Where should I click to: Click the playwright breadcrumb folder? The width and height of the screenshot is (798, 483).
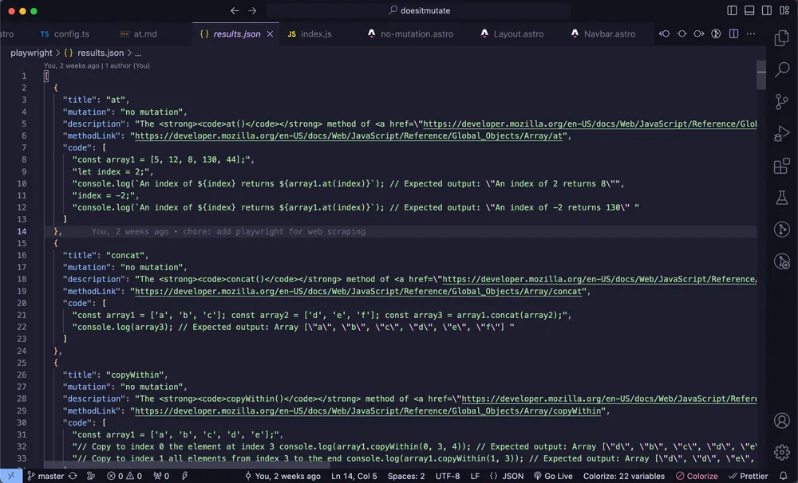click(31, 53)
